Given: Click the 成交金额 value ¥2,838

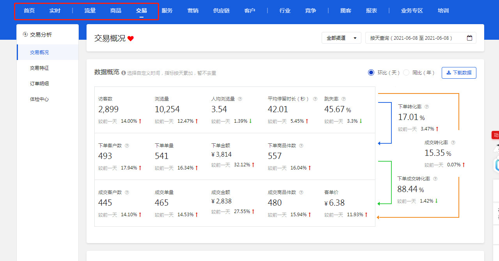Looking at the screenshot, I should click(x=221, y=201).
